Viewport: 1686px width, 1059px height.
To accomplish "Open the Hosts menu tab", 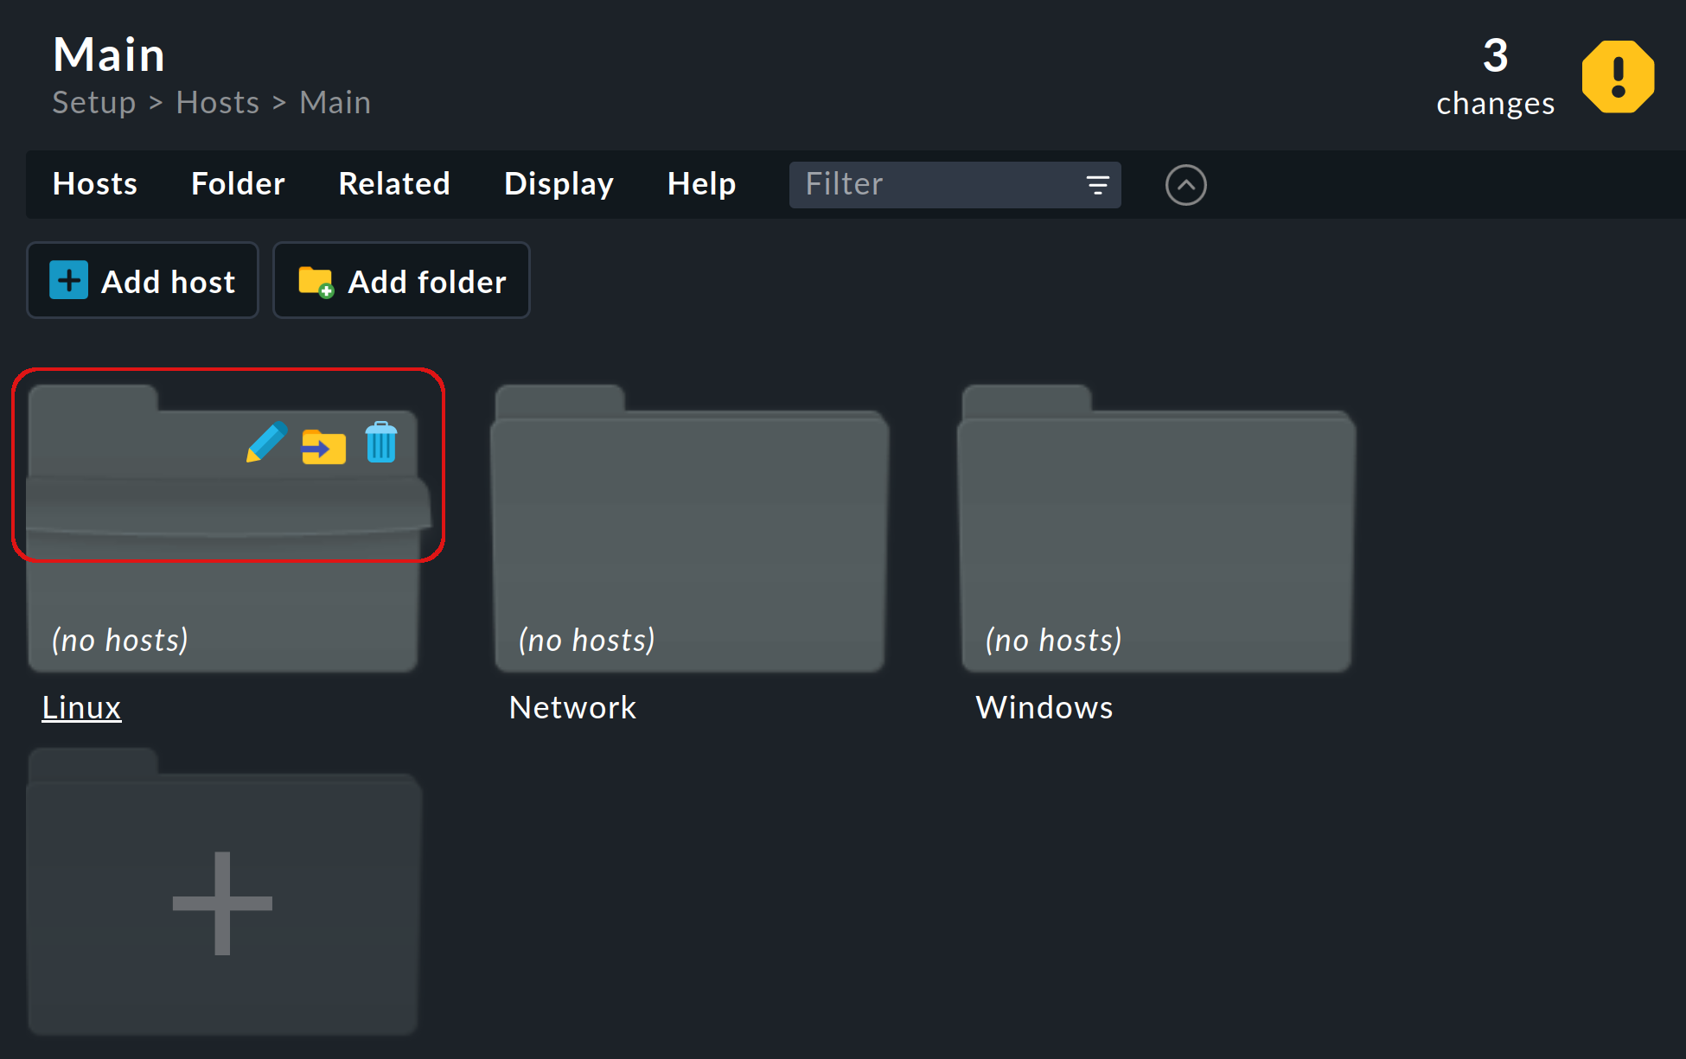I will coord(95,183).
